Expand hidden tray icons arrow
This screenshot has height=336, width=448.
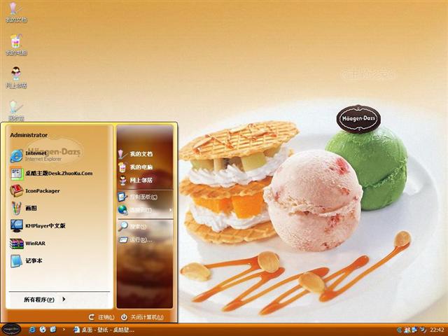[400, 330]
